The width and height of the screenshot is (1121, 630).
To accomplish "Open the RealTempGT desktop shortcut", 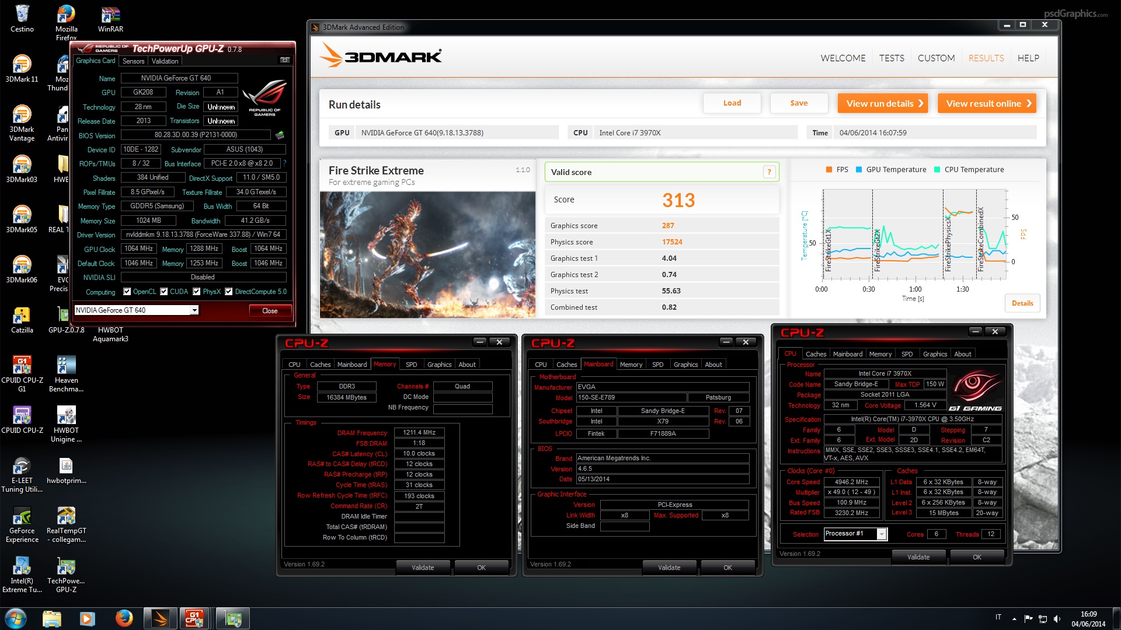I will tap(66, 524).
